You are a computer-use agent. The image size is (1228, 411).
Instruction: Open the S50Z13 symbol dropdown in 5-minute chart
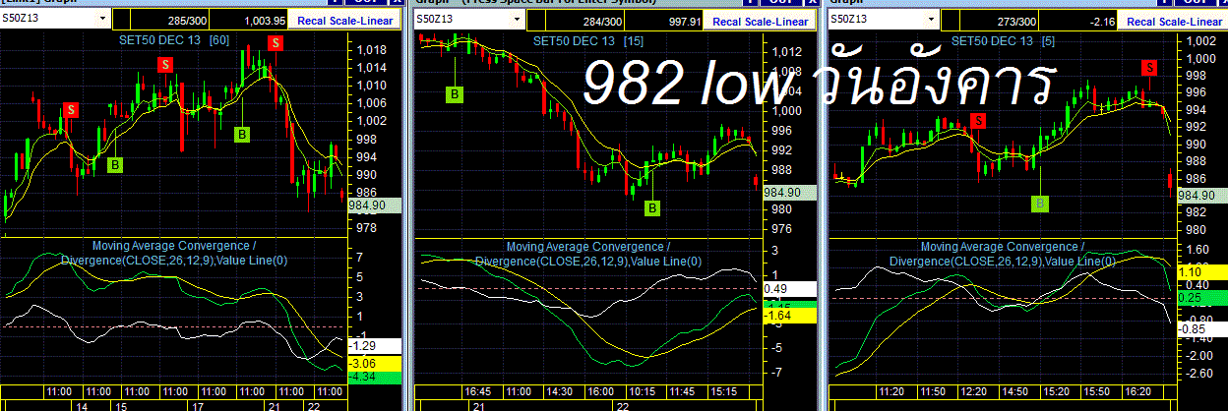[931, 19]
